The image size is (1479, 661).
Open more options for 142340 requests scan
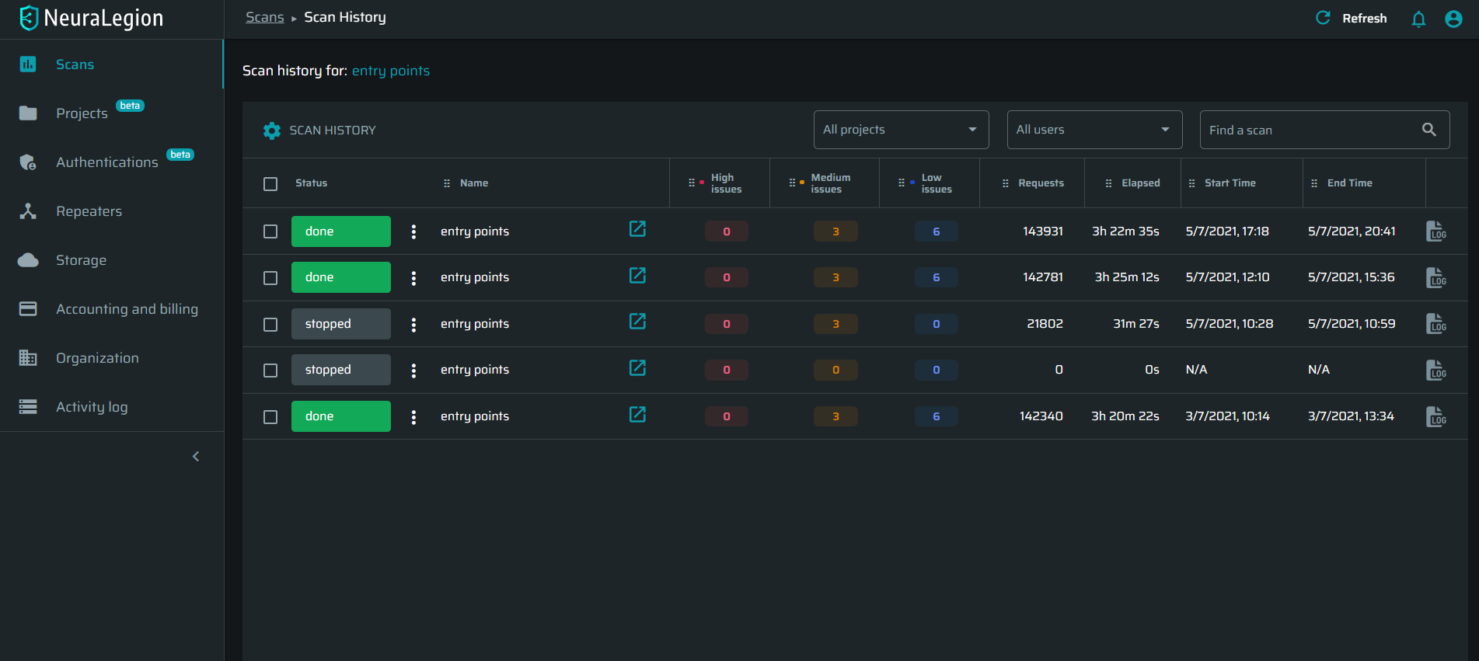click(x=413, y=416)
